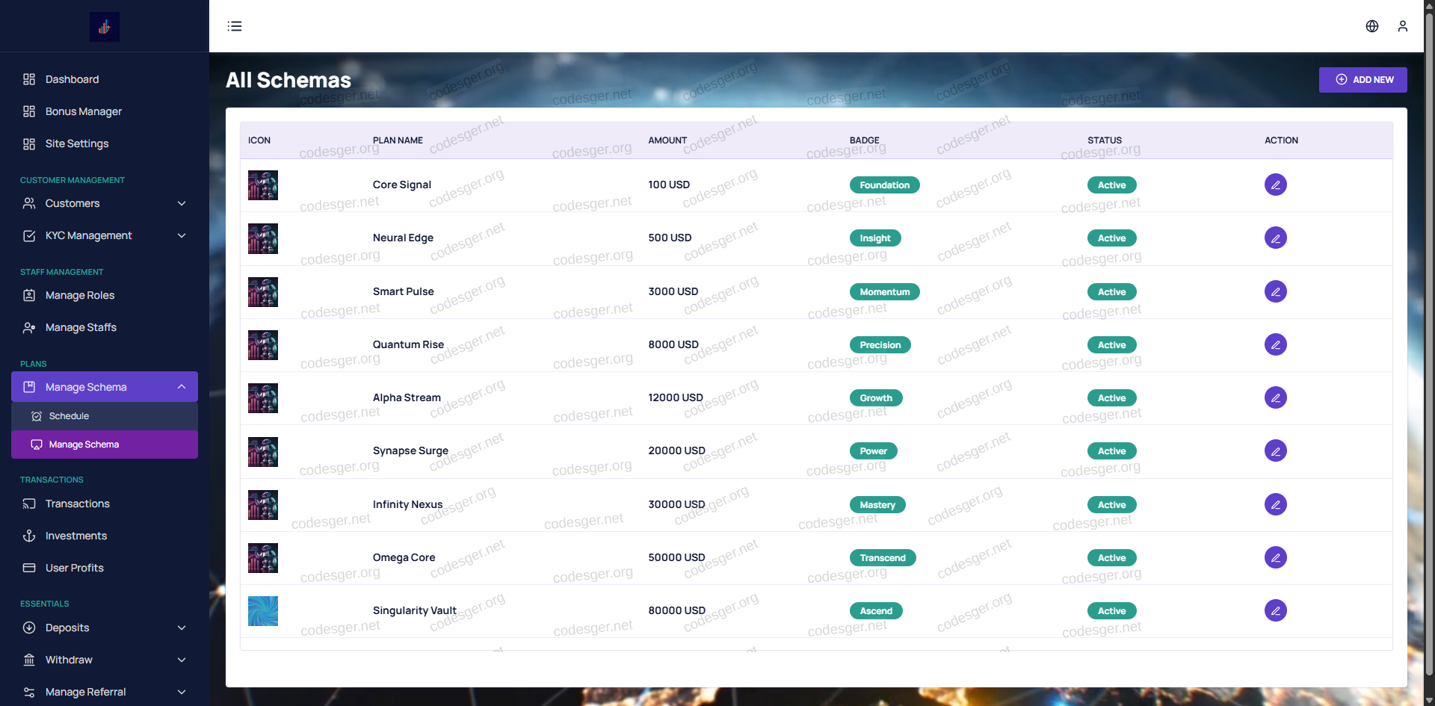Image resolution: width=1435 pixels, height=706 pixels.
Task: Click the logo in the sidebar header
Action: [104, 27]
